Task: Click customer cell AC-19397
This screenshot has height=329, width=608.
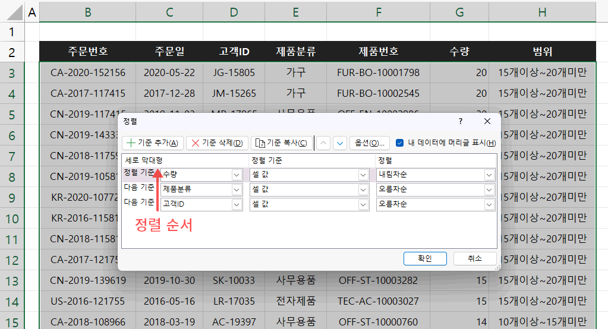Action: pos(234,322)
